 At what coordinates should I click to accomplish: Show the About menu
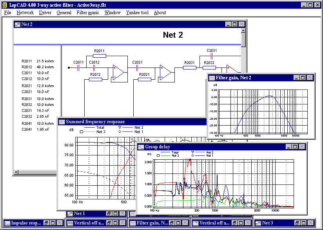click(x=160, y=13)
